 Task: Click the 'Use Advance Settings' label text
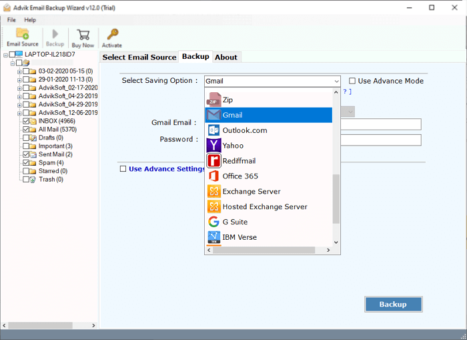[167, 169]
